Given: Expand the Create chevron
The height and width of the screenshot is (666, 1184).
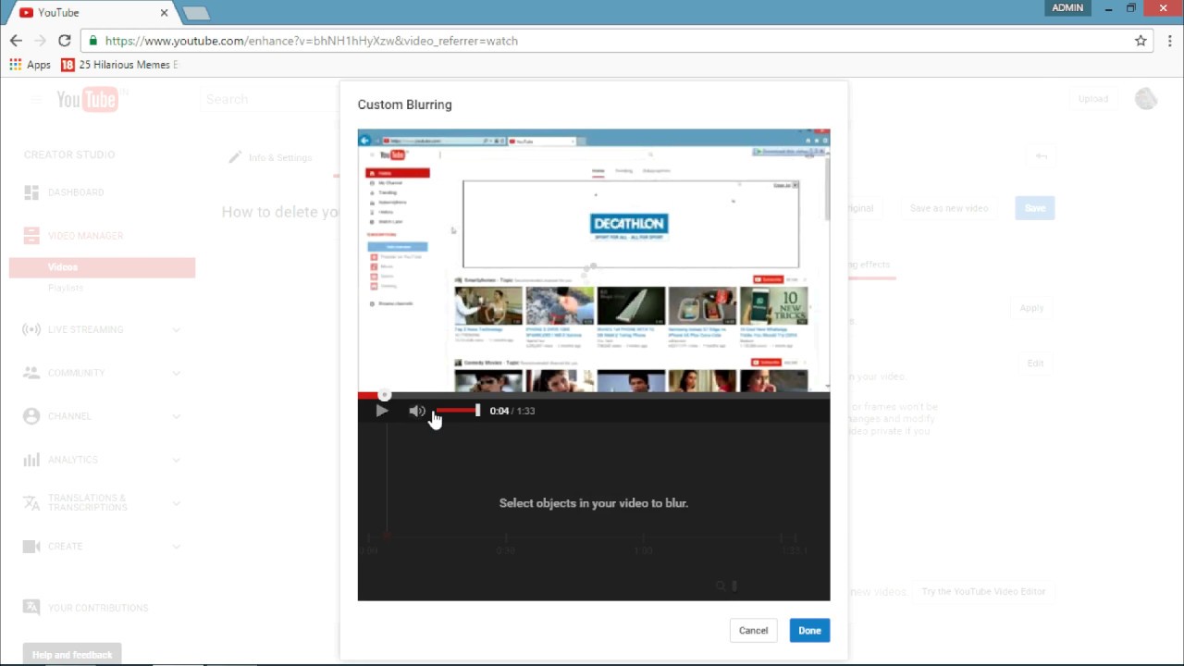Looking at the screenshot, I should (x=176, y=547).
